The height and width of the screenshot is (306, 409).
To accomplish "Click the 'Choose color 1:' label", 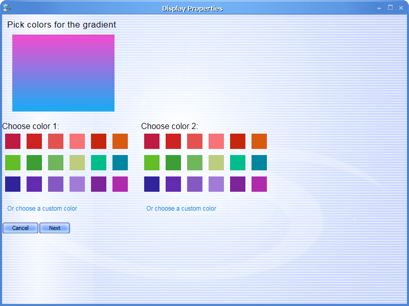I will [31, 126].
